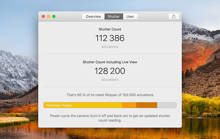The height and width of the screenshot is (139, 220).
Task: Click the 128 200 live view count
Action: 110,71
